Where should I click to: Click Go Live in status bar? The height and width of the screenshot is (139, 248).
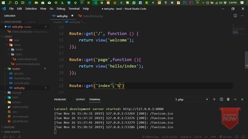pos(226,137)
